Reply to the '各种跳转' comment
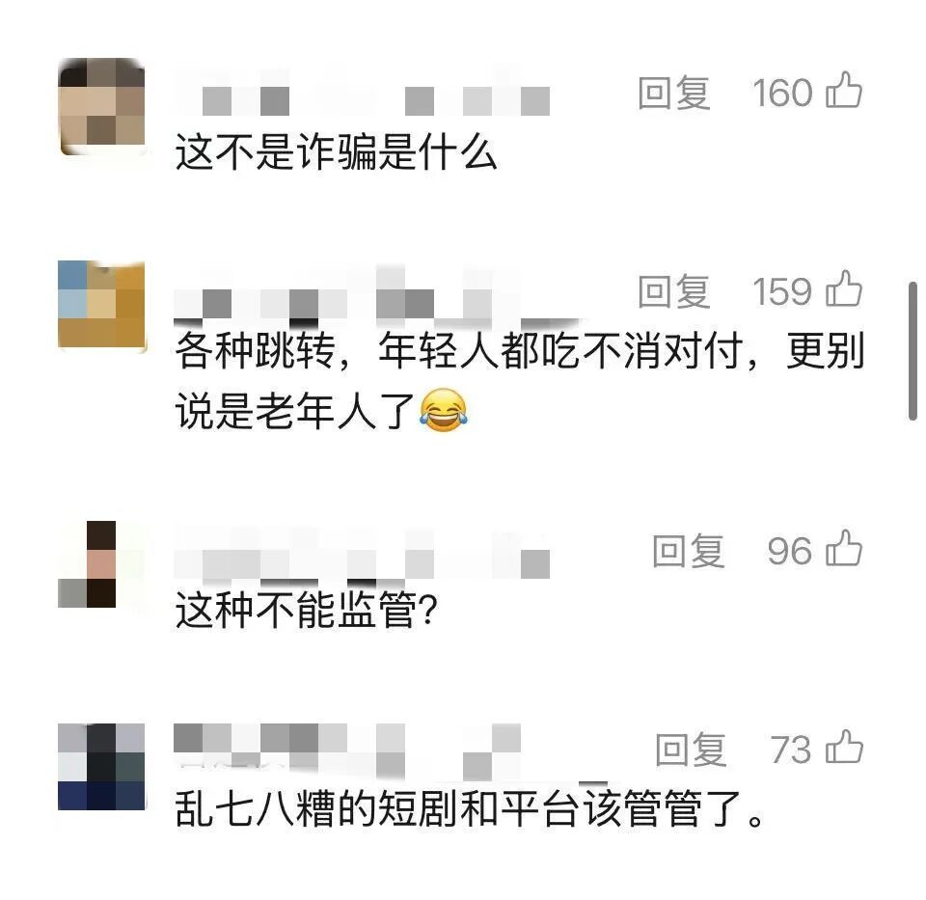Image resolution: width=926 pixels, height=900 pixels. pyautogui.click(x=674, y=291)
